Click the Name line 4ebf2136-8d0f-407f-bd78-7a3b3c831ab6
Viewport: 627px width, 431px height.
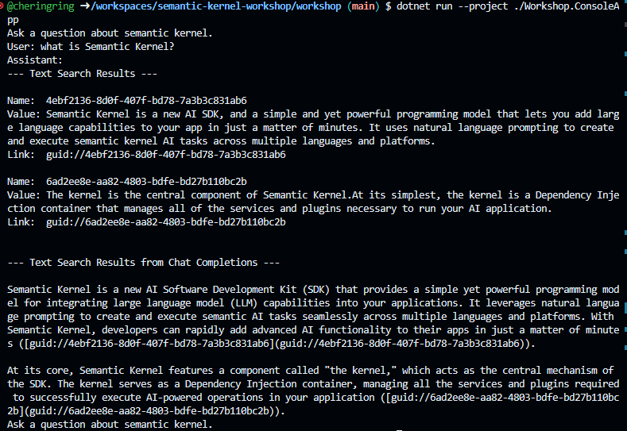[127, 101]
